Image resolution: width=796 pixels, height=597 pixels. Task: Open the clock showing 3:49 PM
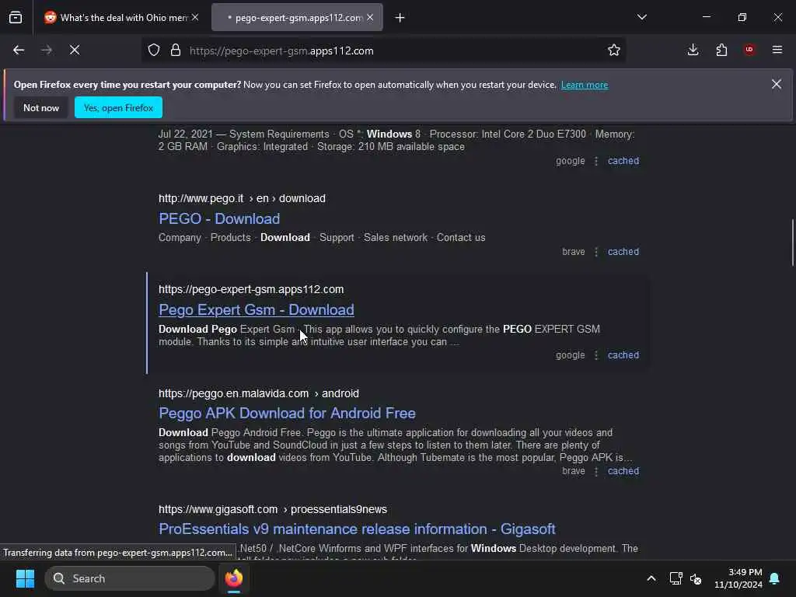[738, 578]
